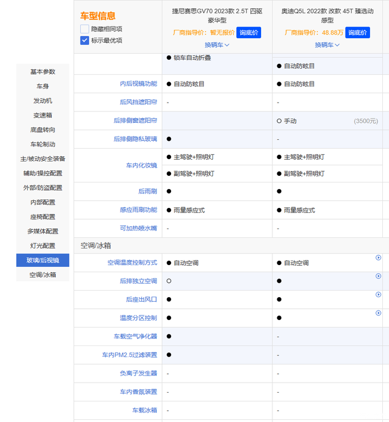This screenshot has height=422, width=389.
Task: Open 换辆车 dropdown for Genesis GV70
Action: click(217, 45)
